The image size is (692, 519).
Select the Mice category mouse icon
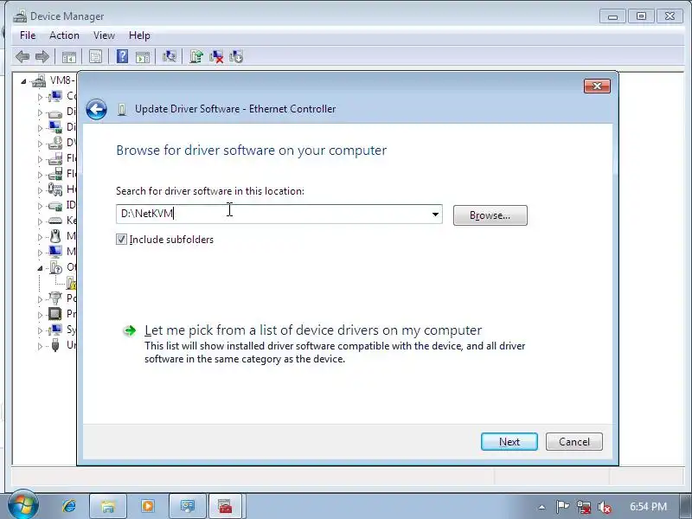[55, 236]
